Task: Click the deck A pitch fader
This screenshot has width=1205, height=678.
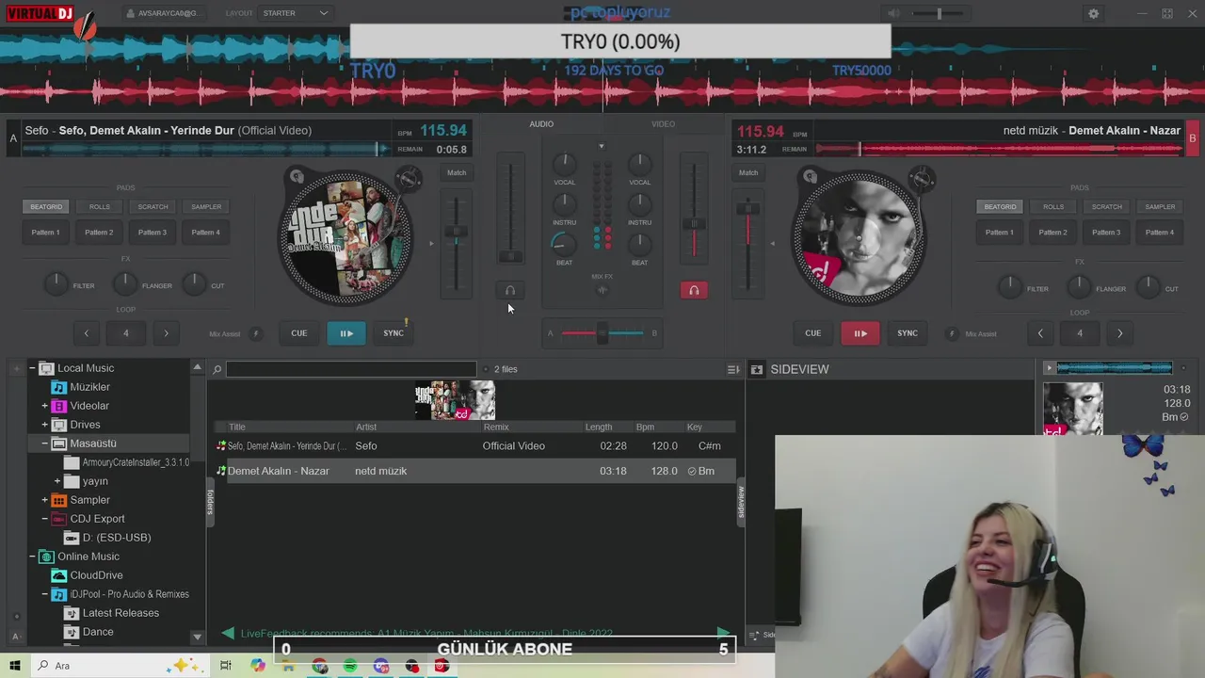Action: click(457, 233)
